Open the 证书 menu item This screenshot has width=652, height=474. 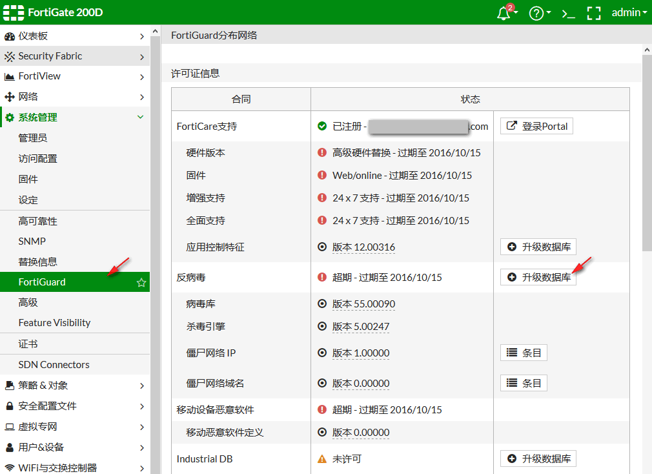pyautogui.click(x=75, y=344)
